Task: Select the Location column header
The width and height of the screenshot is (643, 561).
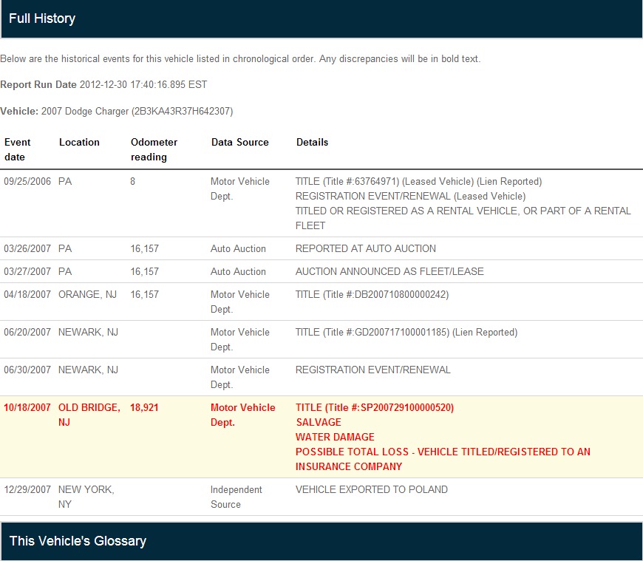Action: [x=79, y=142]
